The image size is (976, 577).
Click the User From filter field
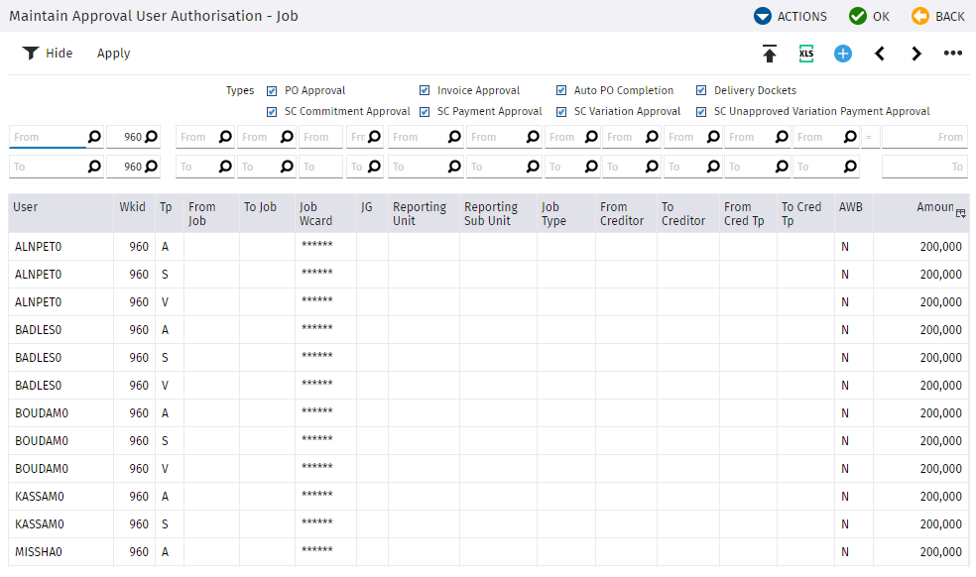point(48,137)
